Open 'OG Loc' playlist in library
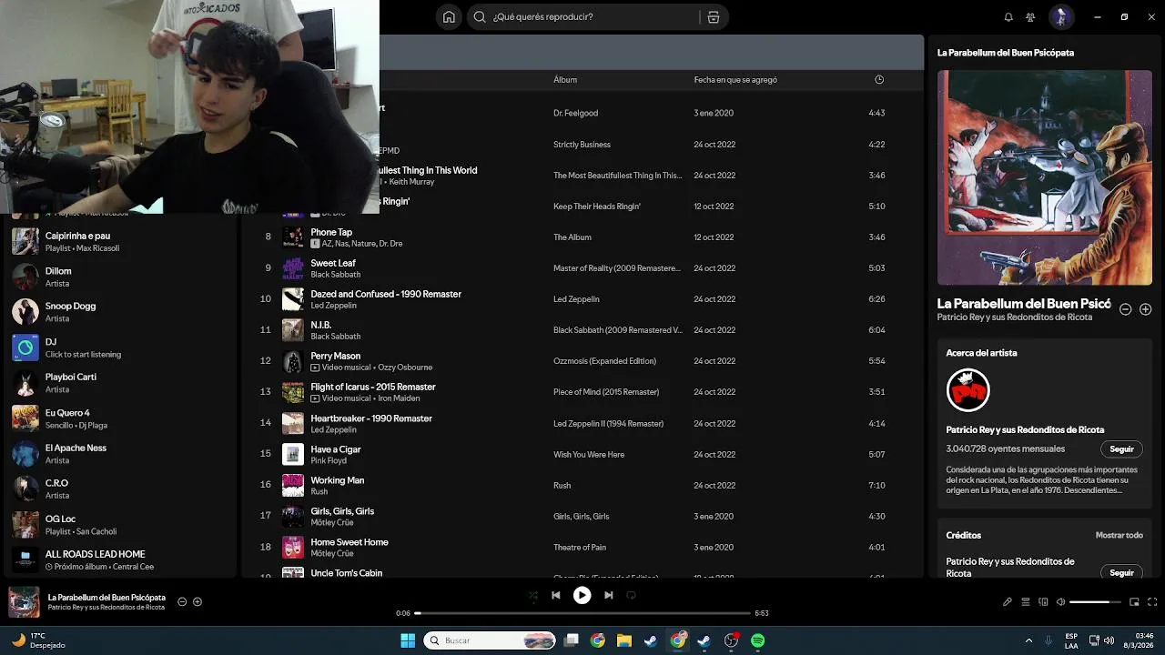Screen dimensions: 1165x655 pyautogui.click(x=120, y=524)
